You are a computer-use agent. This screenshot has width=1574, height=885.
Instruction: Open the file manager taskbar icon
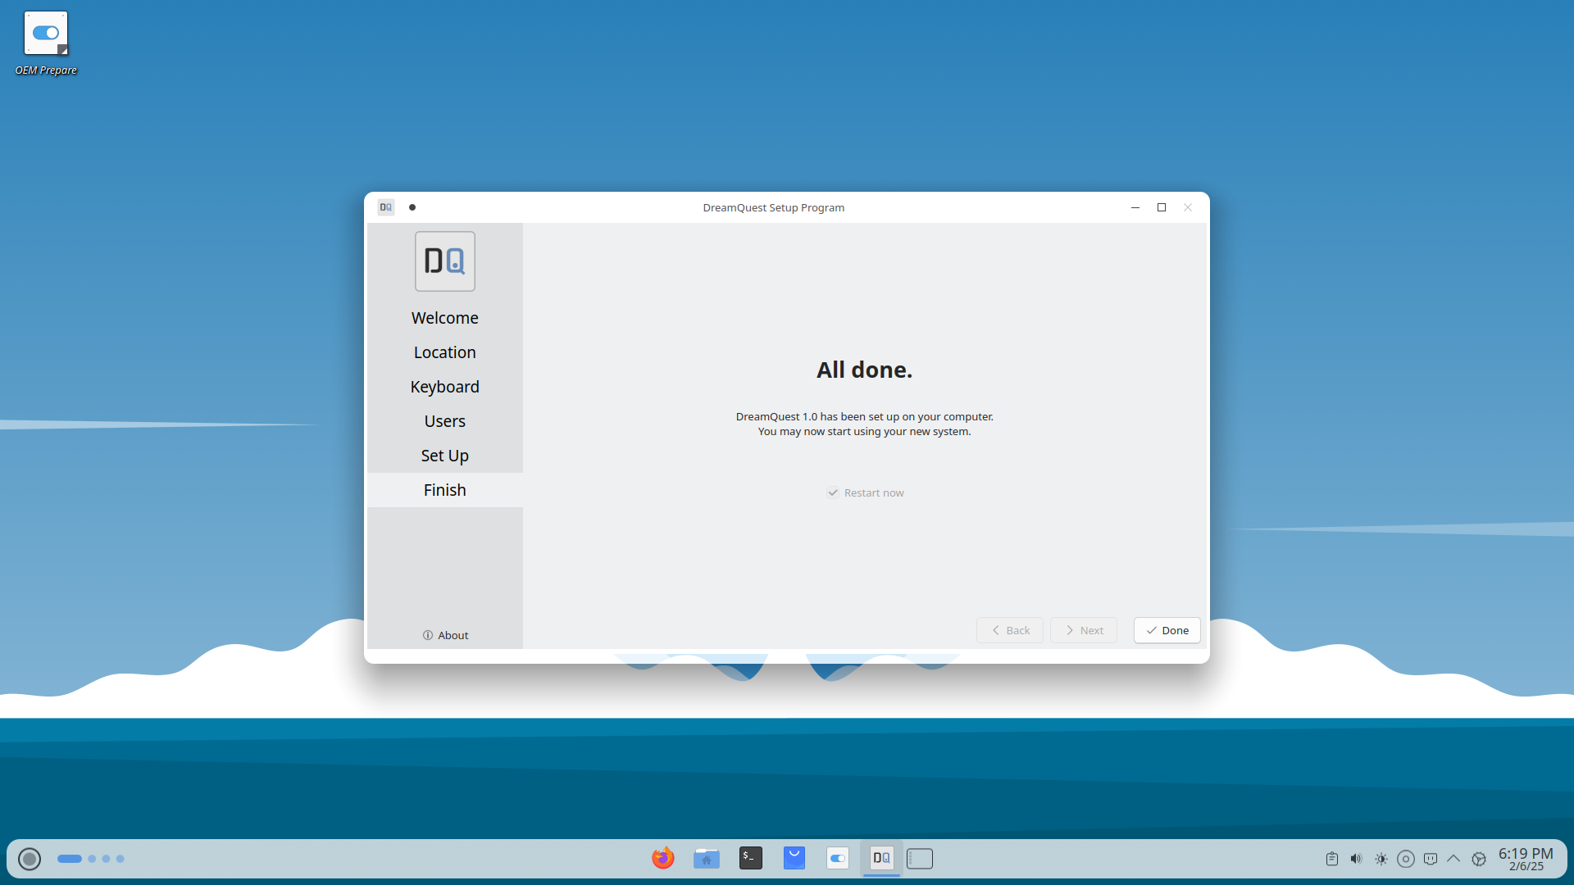(706, 858)
